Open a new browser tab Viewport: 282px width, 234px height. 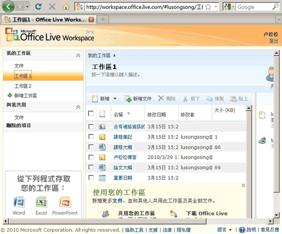tap(103, 19)
